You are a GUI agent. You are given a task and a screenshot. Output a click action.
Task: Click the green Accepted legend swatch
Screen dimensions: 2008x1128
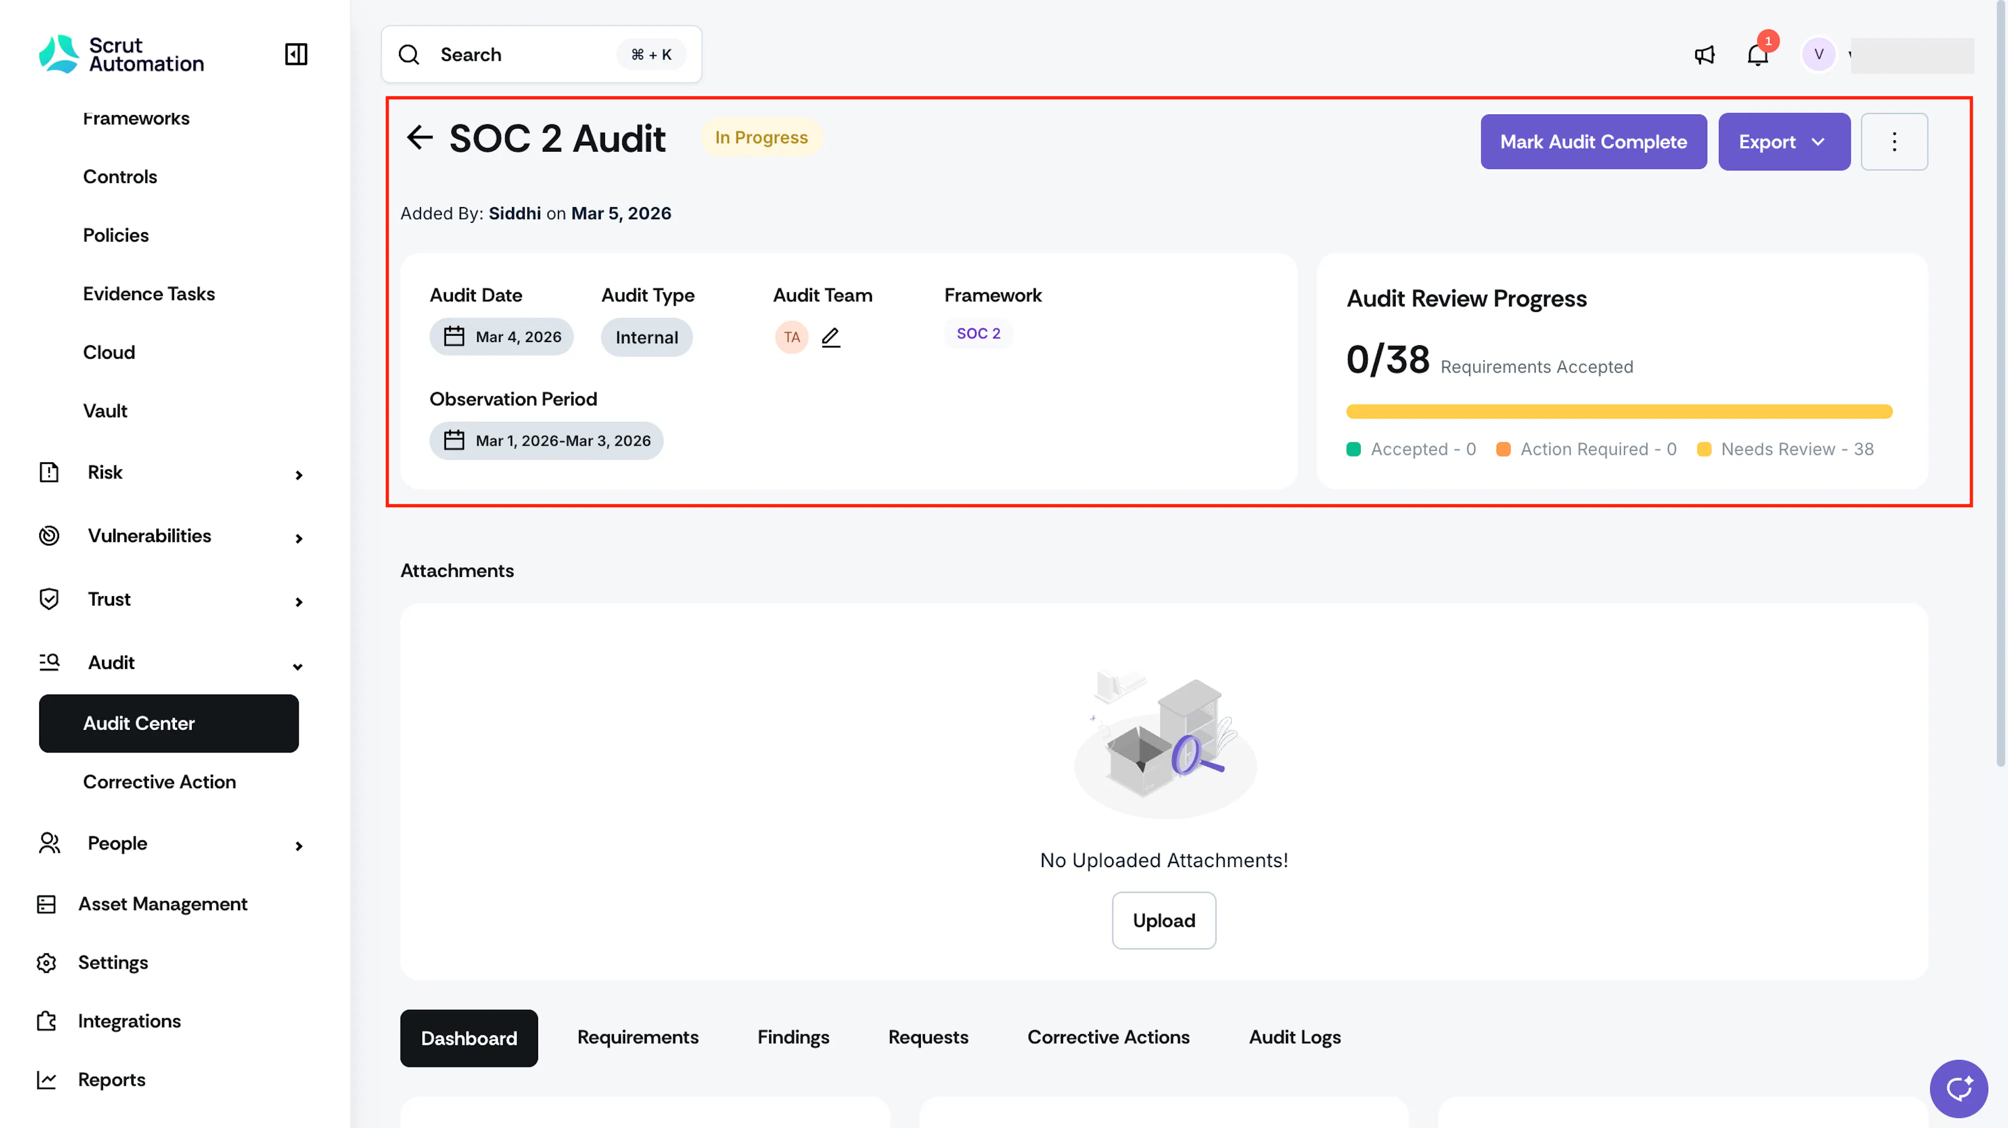pos(1353,449)
